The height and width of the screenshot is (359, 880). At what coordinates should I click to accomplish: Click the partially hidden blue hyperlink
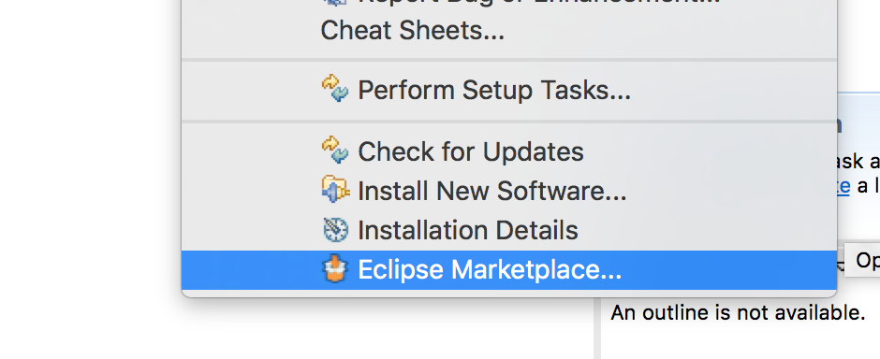843,186
